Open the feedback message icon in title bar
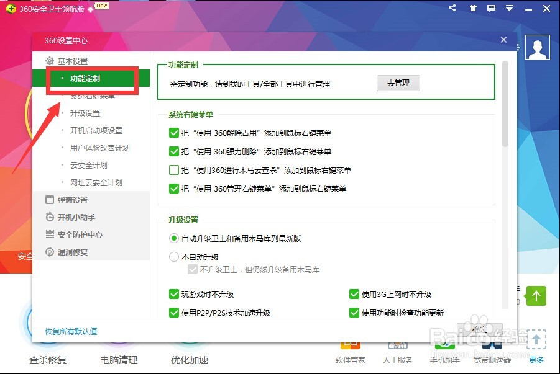The width and height of the screenshot is (560, 374). point(492,8)
